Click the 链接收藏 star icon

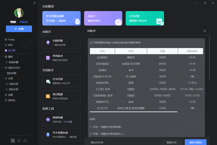(48, 119)
